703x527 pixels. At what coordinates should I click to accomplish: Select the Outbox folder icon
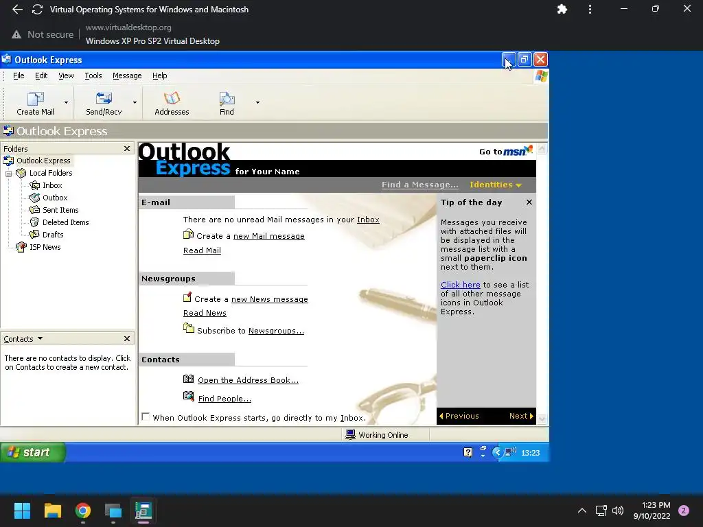(34, 198)
